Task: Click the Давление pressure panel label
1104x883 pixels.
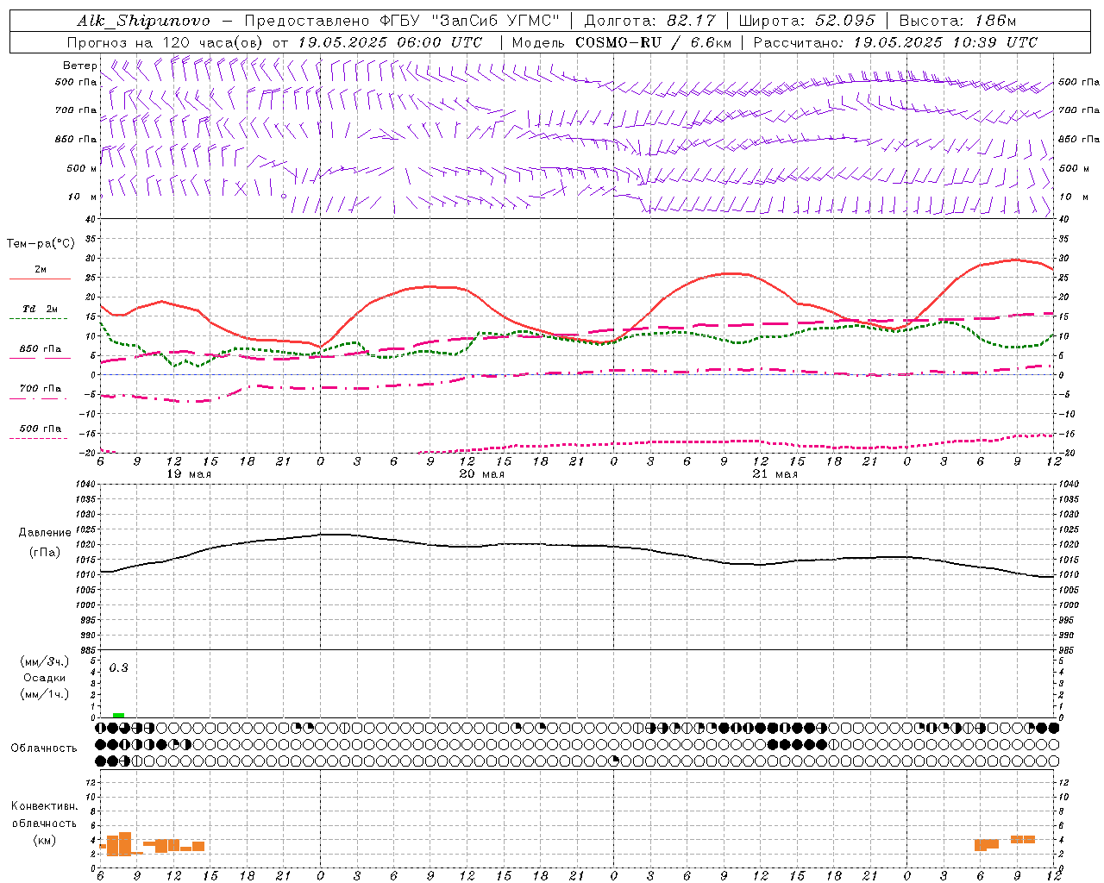Action: coord(45,533)
